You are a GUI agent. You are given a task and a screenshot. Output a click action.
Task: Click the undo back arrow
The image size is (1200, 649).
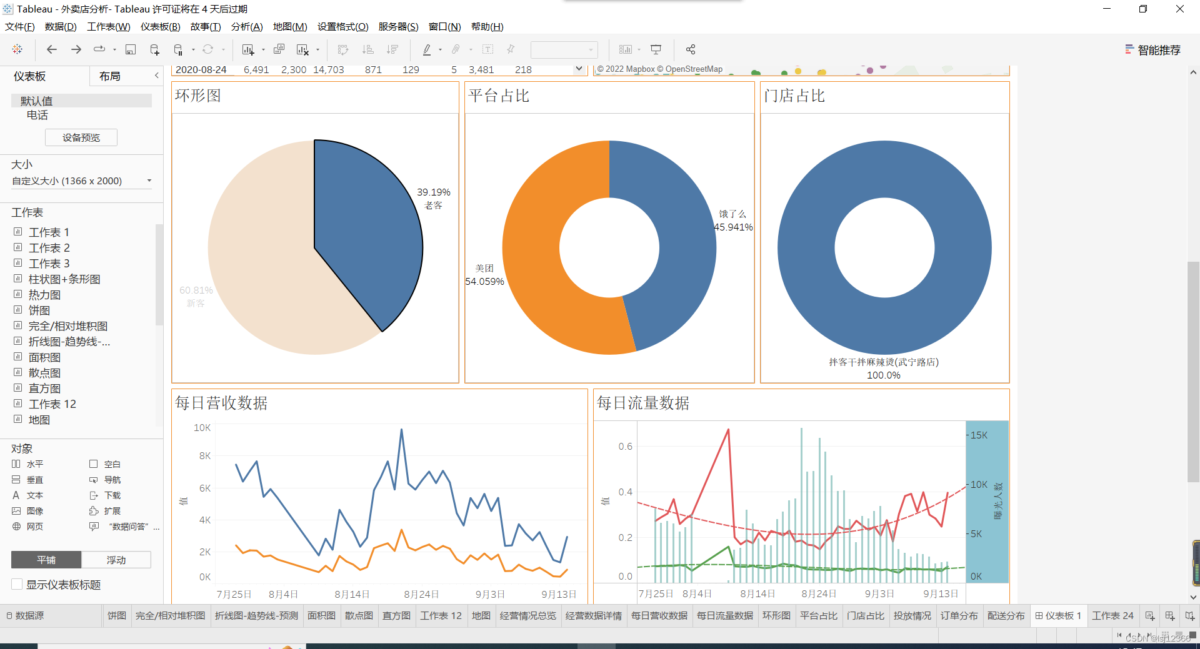point(52,49)
